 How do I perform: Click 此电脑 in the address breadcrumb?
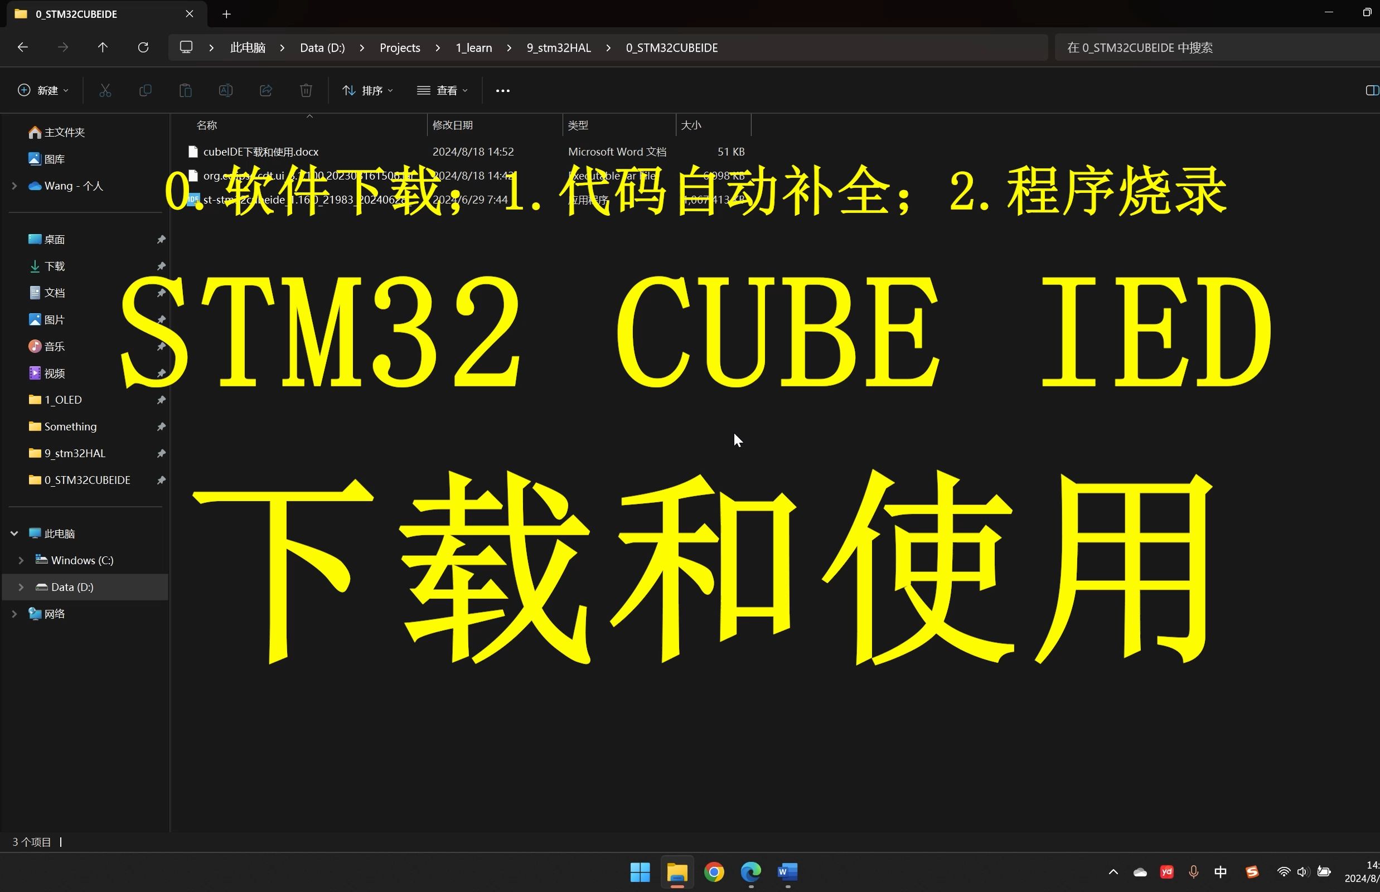(x=248, y=47)
